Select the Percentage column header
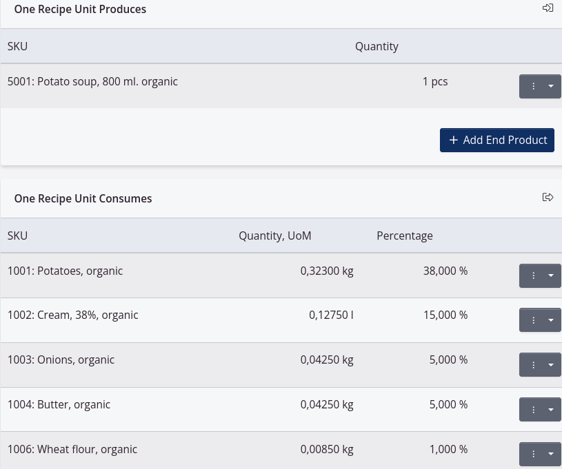This screenshot has height=469, width=562. point(405,235)
